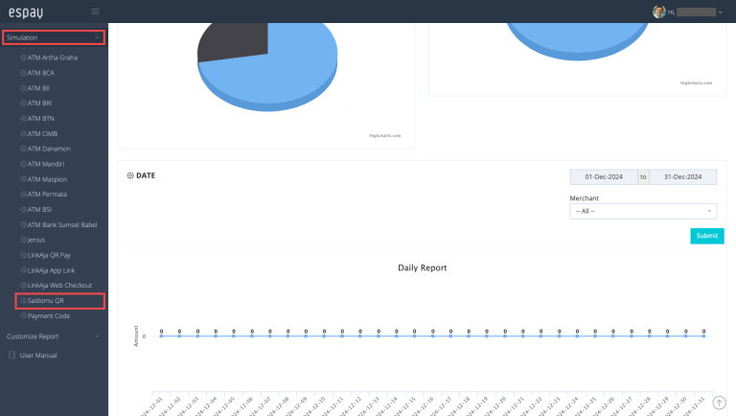Click the last data point on the daily line
The height and width of the screenshot is (416, 736).
703,336
